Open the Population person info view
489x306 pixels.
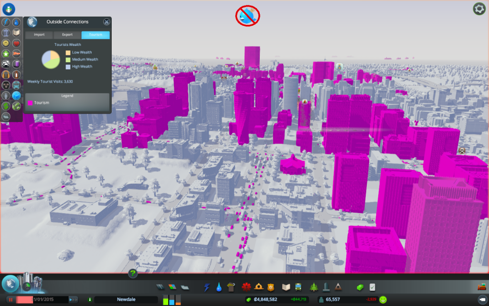pyautogui.click(x=6, y=96)
